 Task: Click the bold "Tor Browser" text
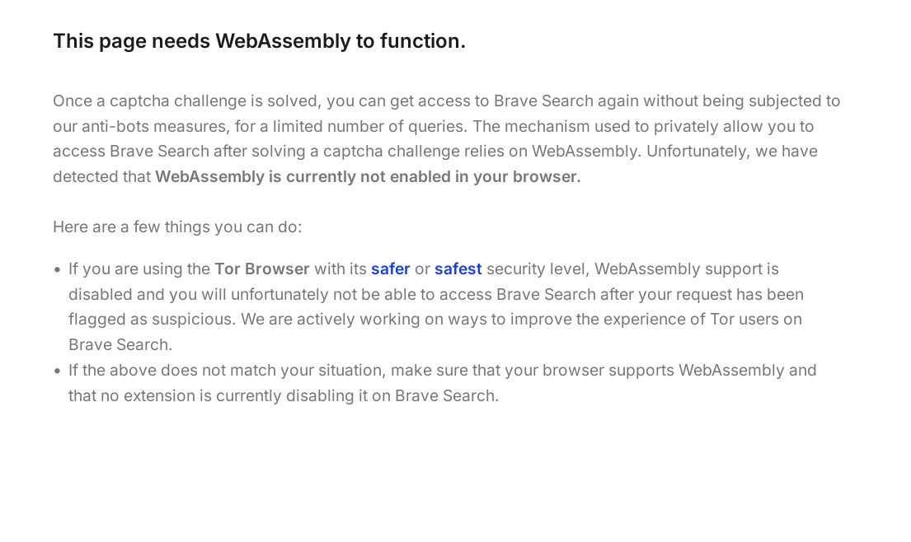pos(262,269)
